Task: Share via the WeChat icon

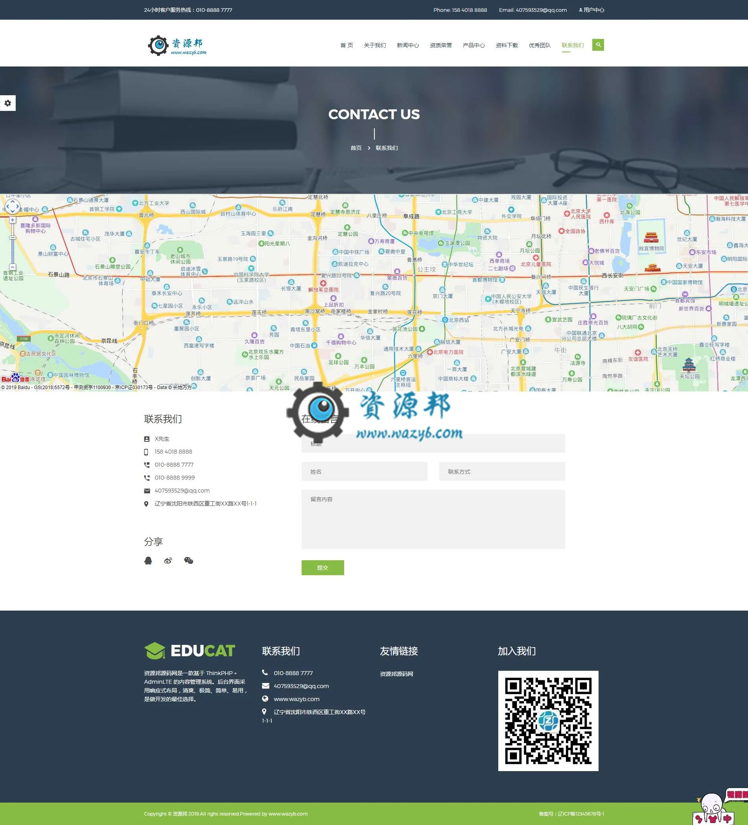Action: coord(188,561)
